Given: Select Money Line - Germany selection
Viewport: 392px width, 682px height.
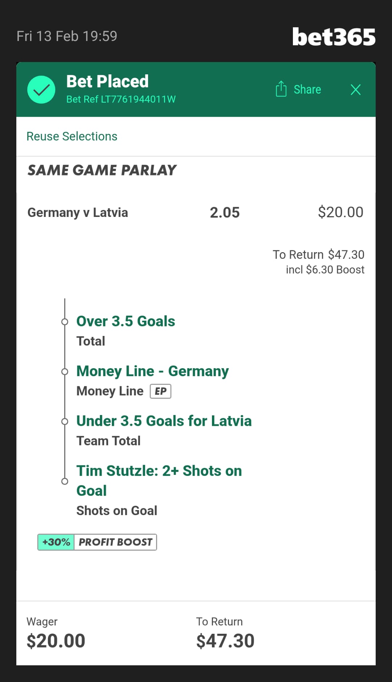Looking at the screenshot, I should click(152, 371).
